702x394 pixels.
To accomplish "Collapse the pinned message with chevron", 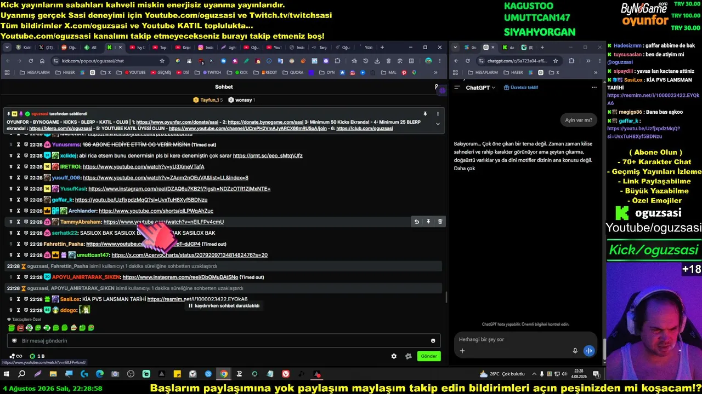I will coord(438,124).
